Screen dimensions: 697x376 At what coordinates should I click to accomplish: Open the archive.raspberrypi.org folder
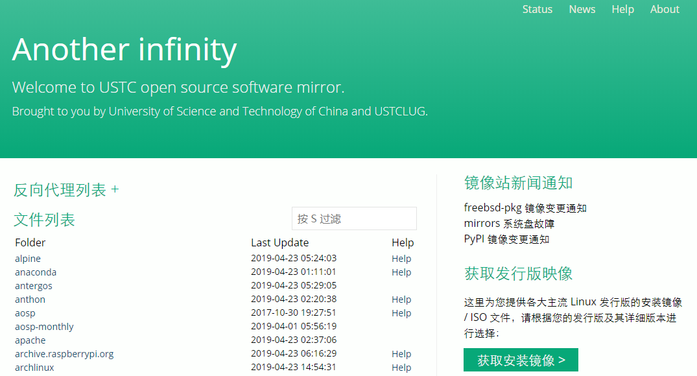coord(64,353)
